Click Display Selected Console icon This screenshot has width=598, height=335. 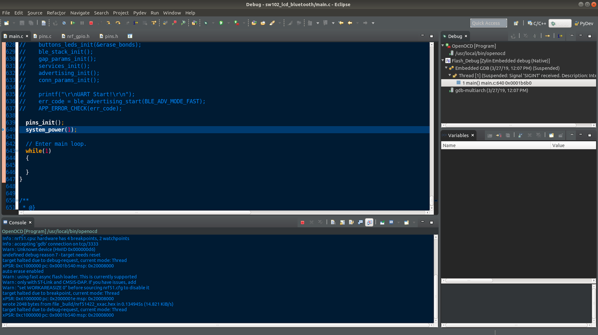[391, 222]
